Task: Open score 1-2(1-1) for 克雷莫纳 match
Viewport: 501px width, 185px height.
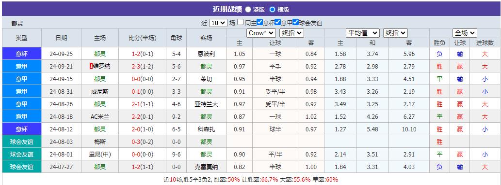Action: (143, 167)
